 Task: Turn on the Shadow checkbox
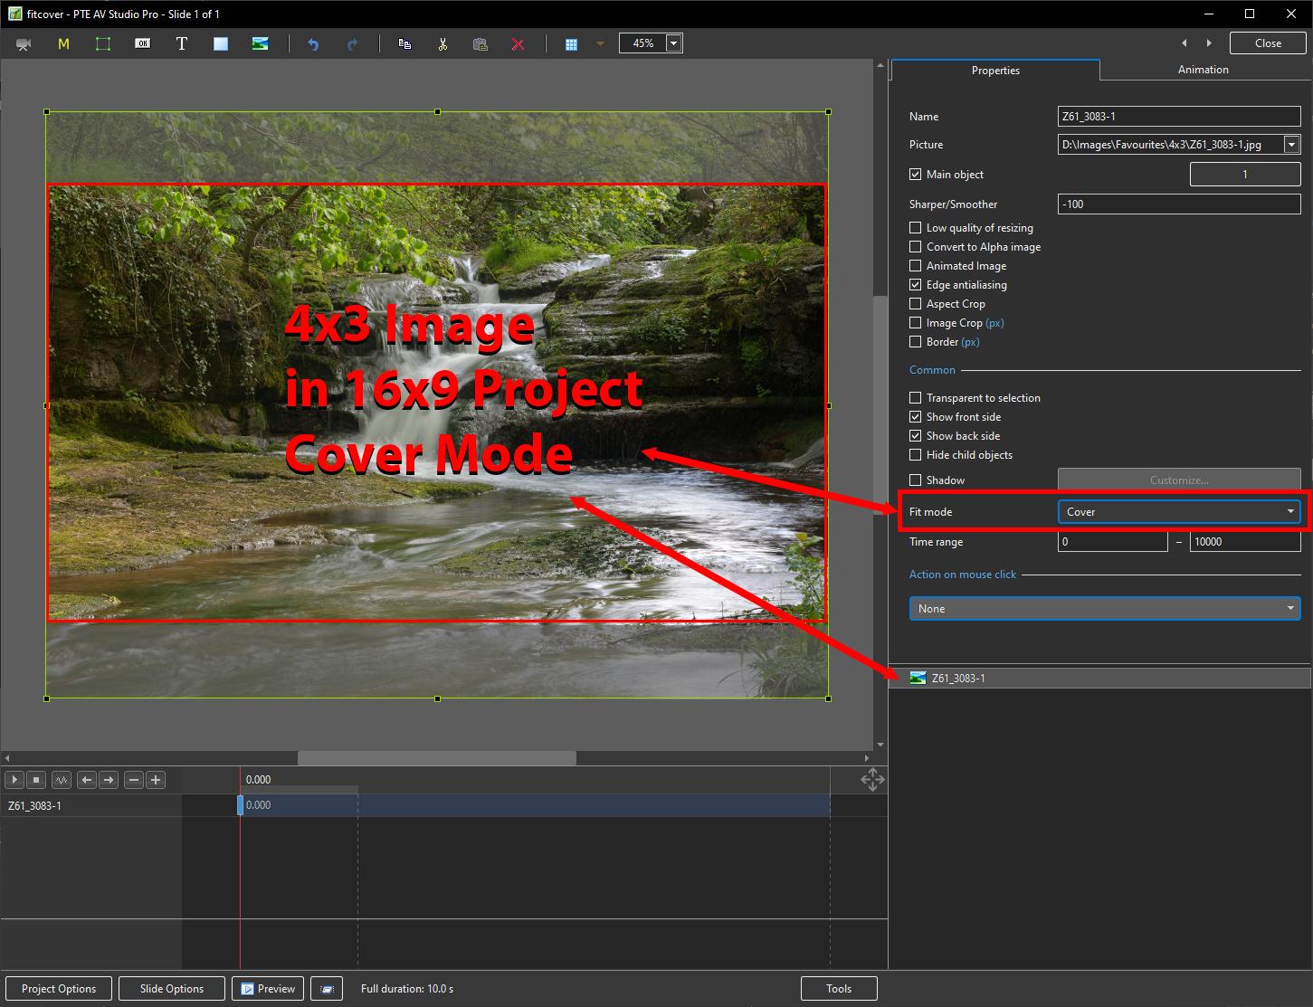[916, 480]
